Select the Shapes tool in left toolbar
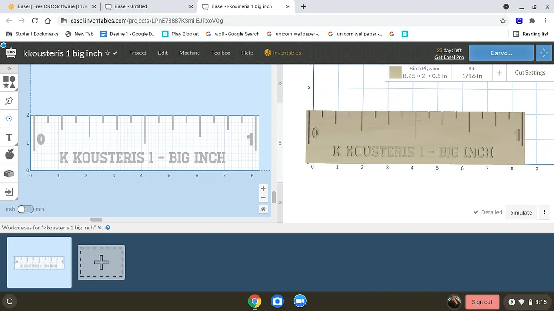Viewport: 554px width, 311px height. tap(9, 82)
